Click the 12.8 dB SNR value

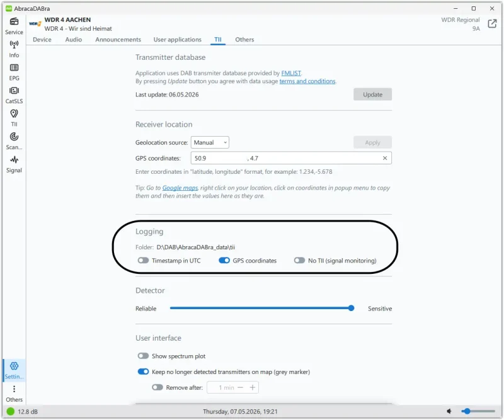28,411
